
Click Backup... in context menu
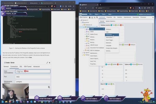[x=97, y=42]
